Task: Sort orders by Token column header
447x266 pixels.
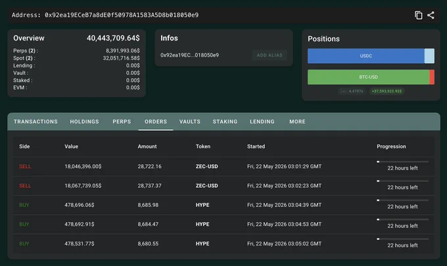Action: [x=203, y=146]
